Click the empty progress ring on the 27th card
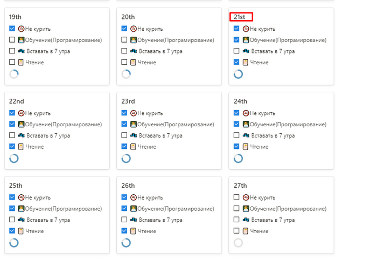The height and width of the screenshot is (260, 377). pyautogui.click(x=238, y=243)
